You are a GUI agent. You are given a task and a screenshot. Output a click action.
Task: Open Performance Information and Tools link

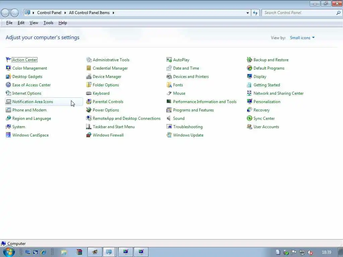205,102
